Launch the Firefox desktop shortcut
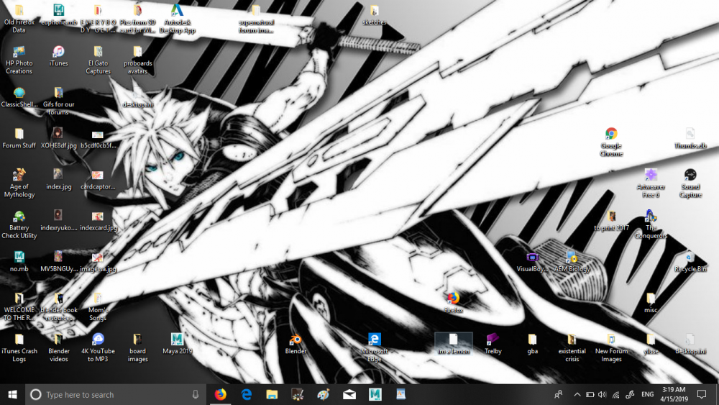The width and height of the screenshot is (719, 405). tap(454, 302)
